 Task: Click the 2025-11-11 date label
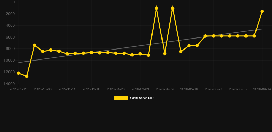coord(67,89)
